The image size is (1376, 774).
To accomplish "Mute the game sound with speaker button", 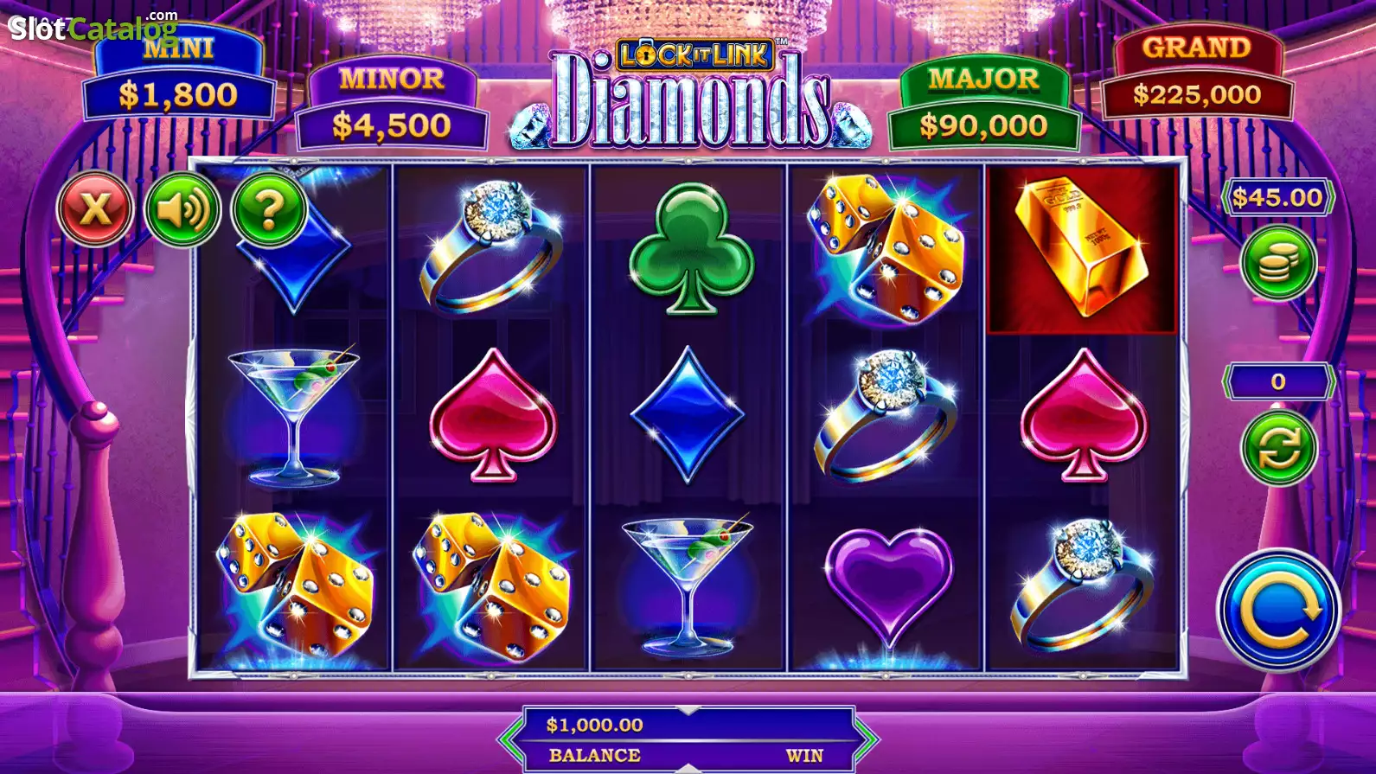I will tap(182, 208).
